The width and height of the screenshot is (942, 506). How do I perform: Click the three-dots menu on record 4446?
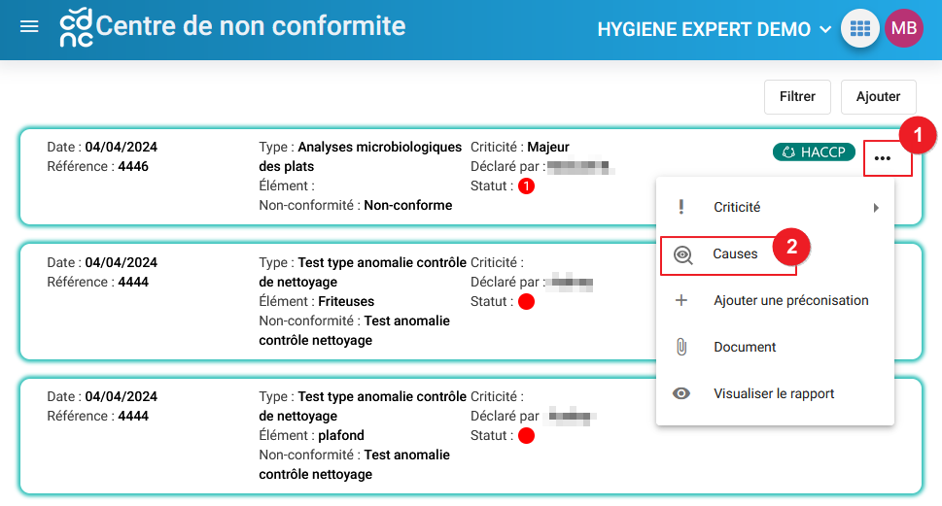pyautogui.click(x=882, y=158)
